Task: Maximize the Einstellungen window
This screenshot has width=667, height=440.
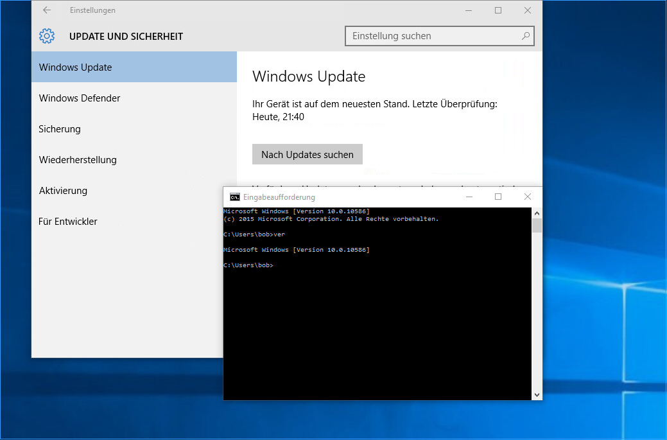Action: point(498,10)
